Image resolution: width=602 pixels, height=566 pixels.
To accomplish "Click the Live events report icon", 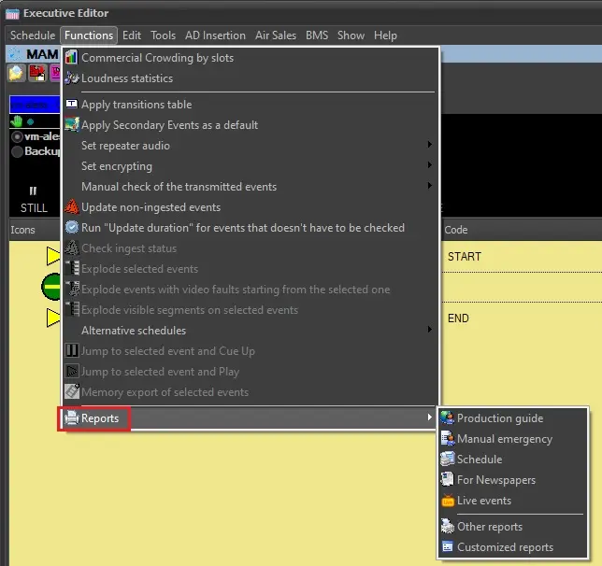I will coord(448,501).
